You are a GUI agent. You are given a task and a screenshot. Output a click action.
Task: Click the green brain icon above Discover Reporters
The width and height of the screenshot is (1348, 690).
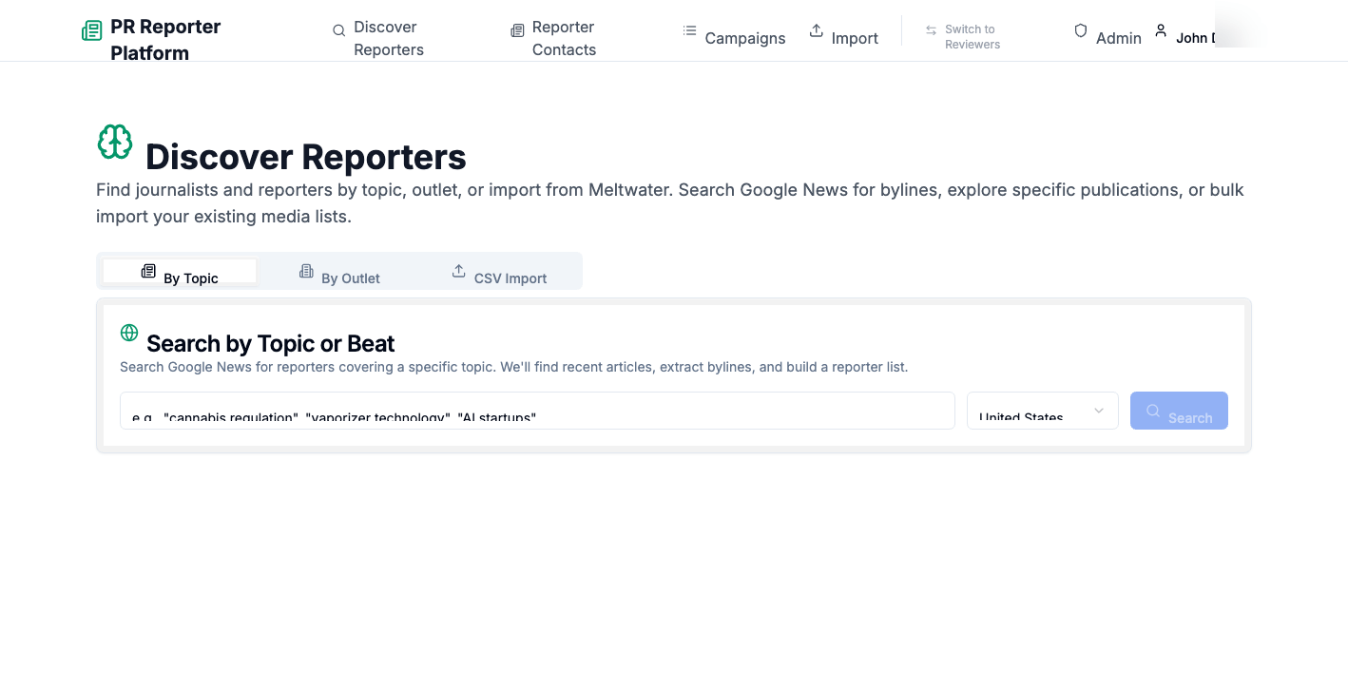(x=115, y=142)
